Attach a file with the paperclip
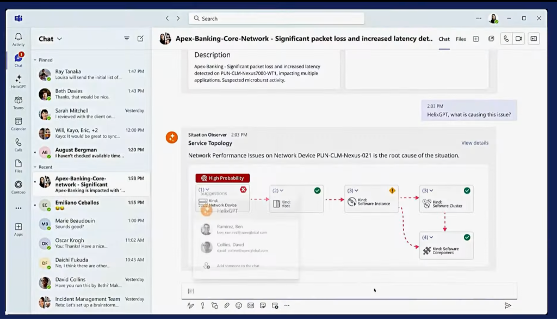This screenshot has height=319, width=557. click(x=227, y=305)
